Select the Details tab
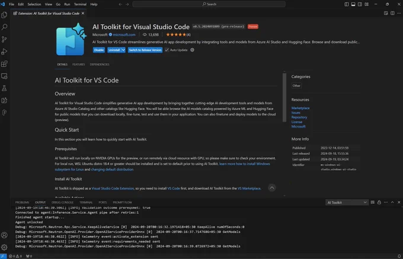The image size is (403, 259). [x=62, y=65]
